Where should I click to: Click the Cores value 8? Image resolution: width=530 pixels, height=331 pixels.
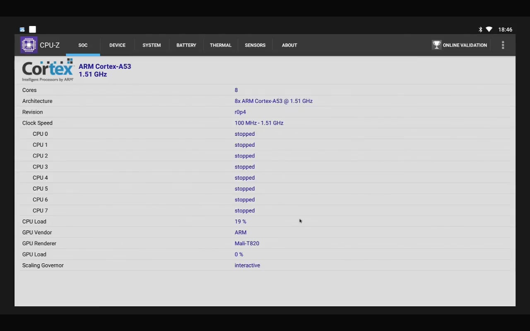click(236, 90)
